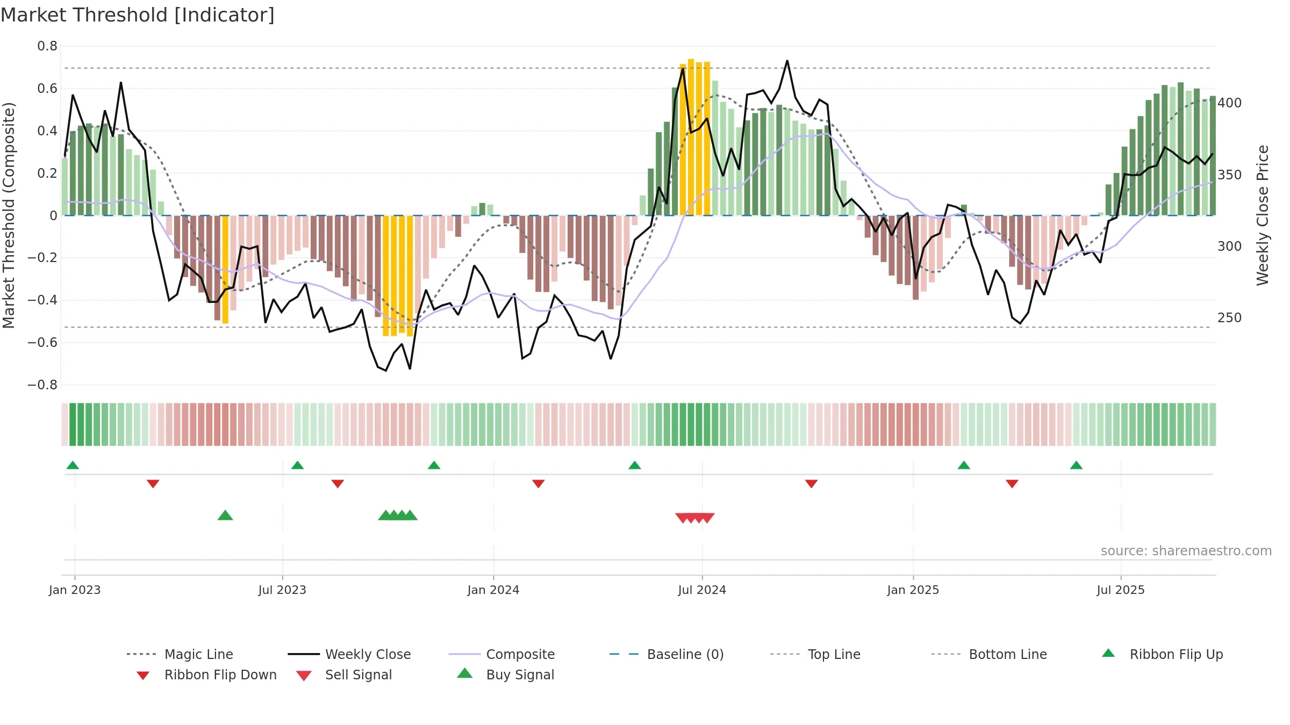This screenshot has width=1290, height=725.
Task: Click the Jul 2024 x-axis label
Action: click(x=702, y=590)
